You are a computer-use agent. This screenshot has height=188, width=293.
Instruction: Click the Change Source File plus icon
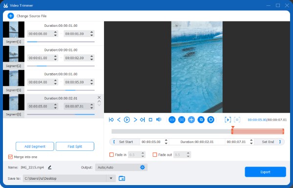pos(11,16)
